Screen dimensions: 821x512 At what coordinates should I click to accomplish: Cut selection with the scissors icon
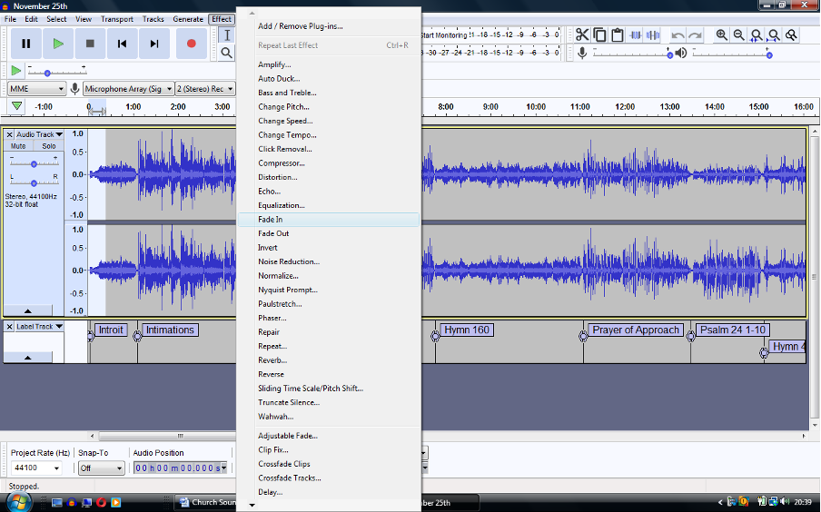pos(582,35)
